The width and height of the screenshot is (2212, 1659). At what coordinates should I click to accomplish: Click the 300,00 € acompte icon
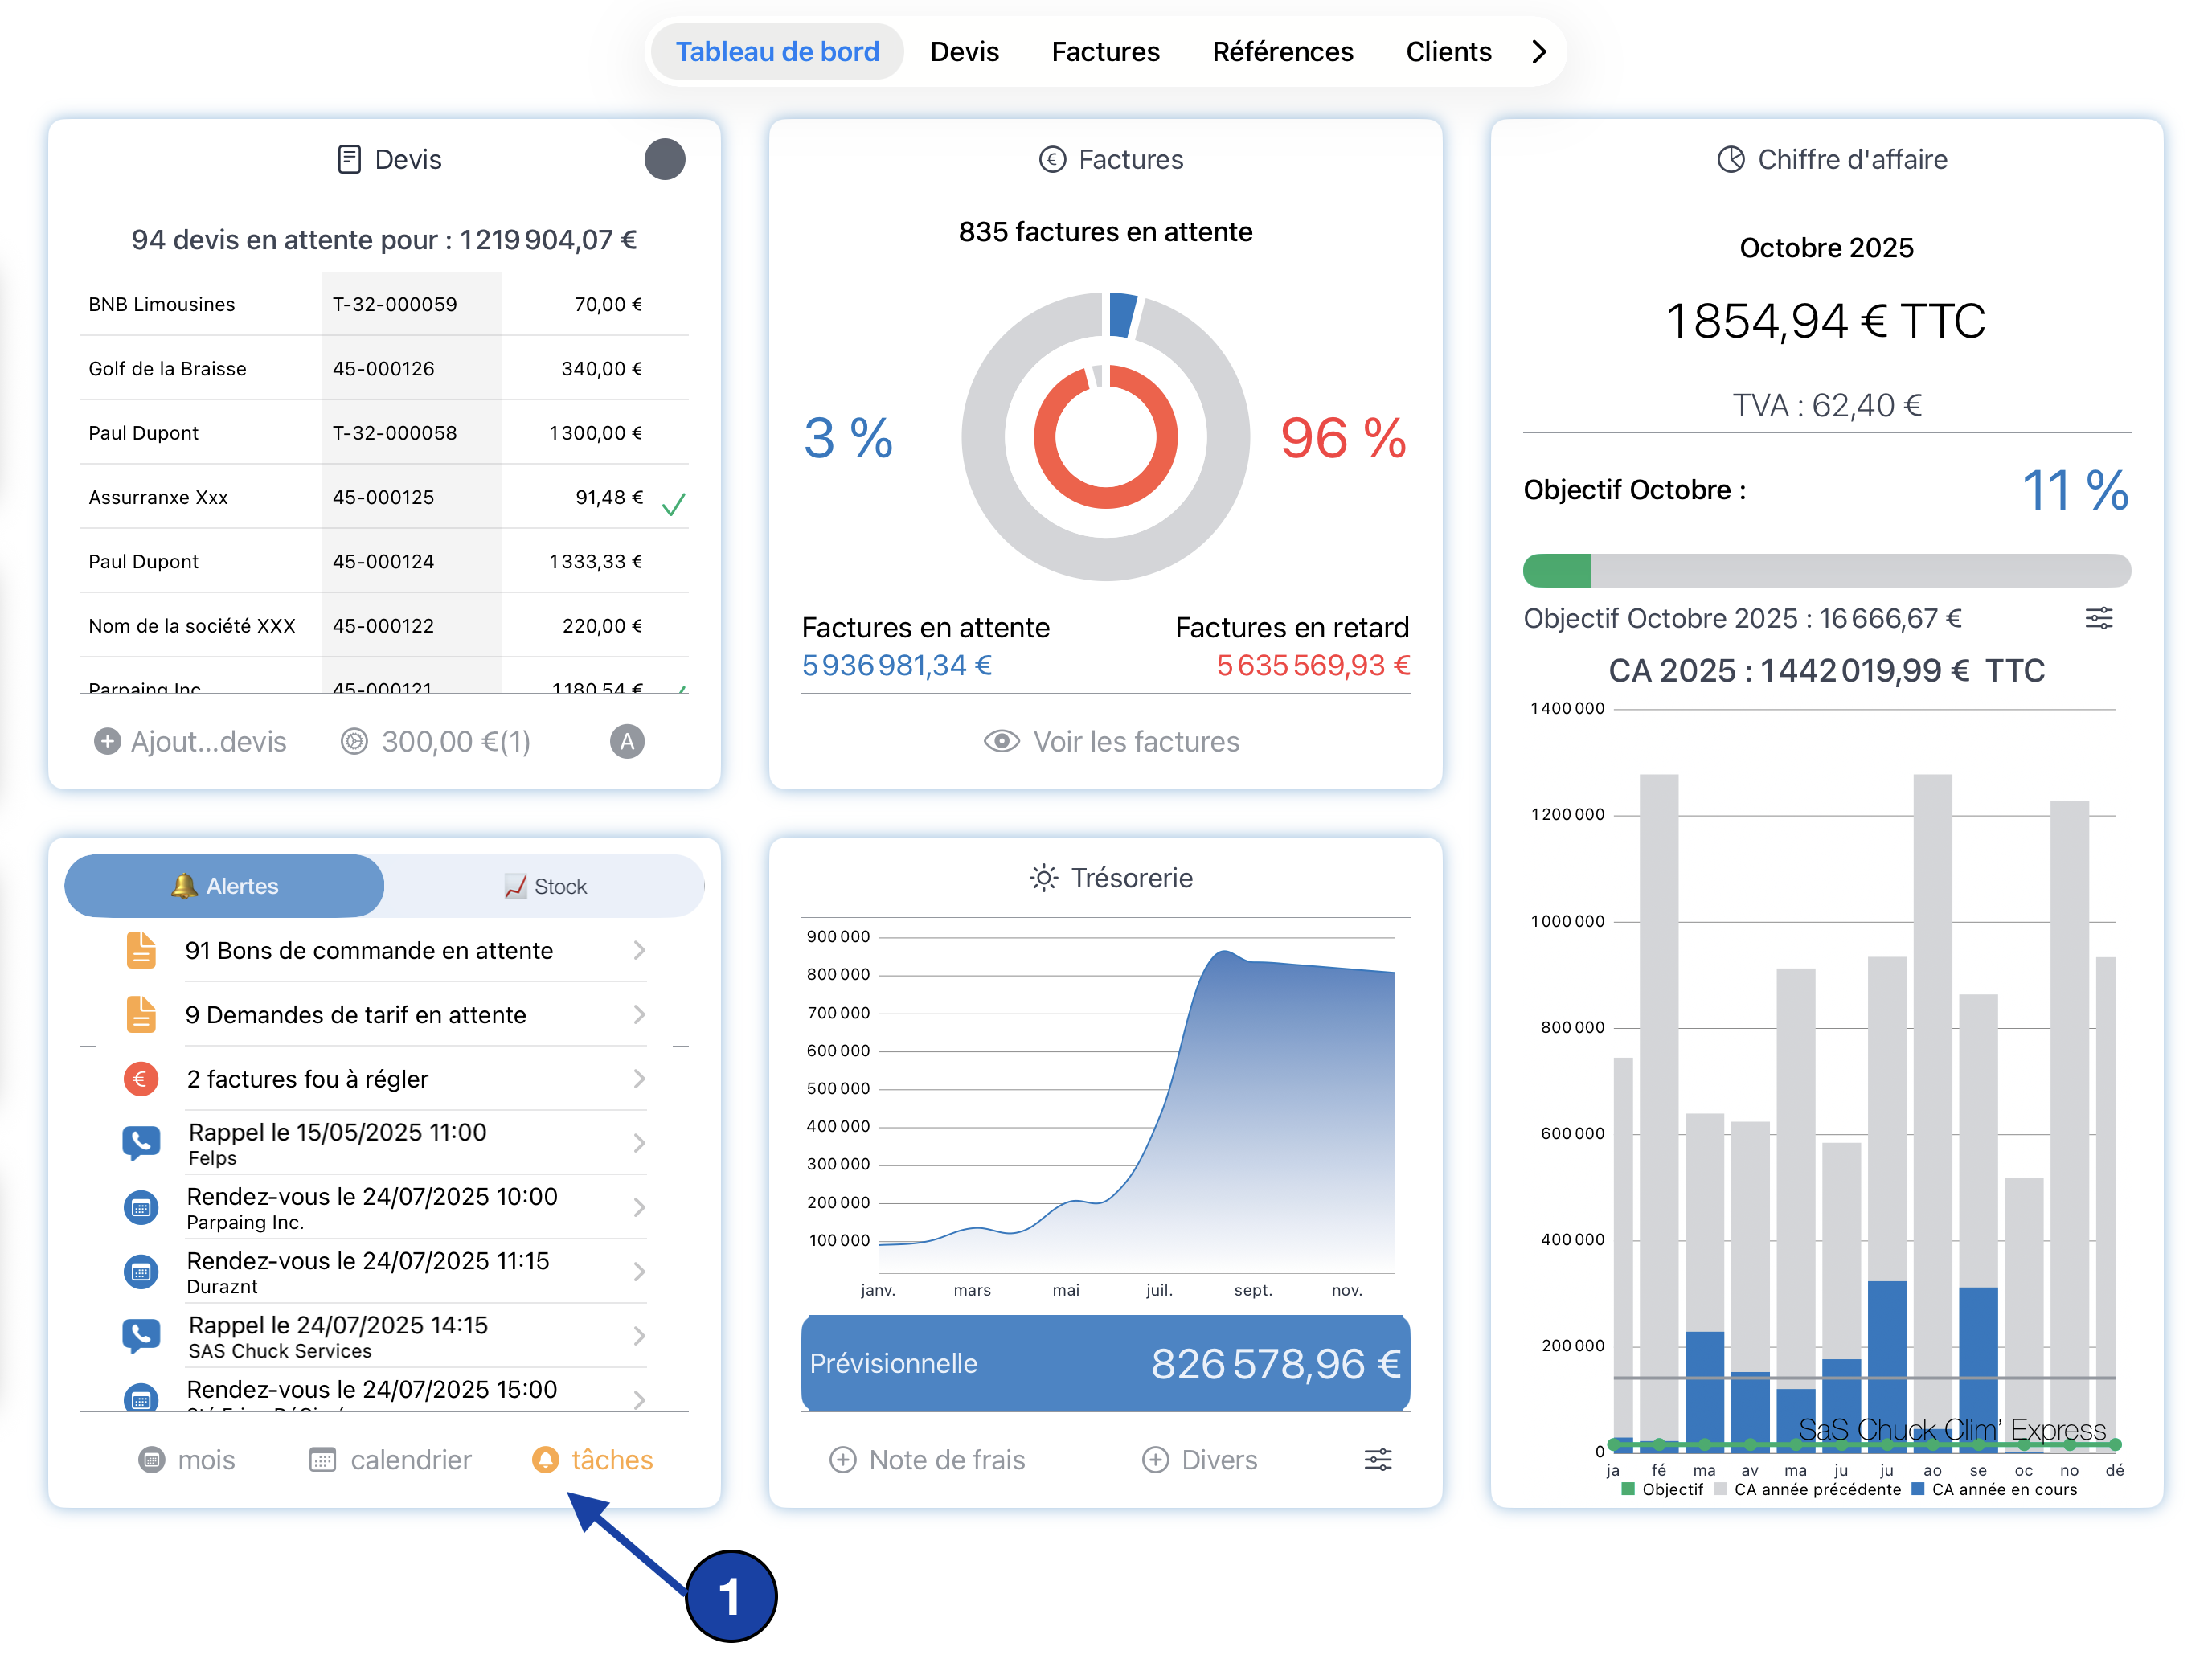click(x=355, y=741)
